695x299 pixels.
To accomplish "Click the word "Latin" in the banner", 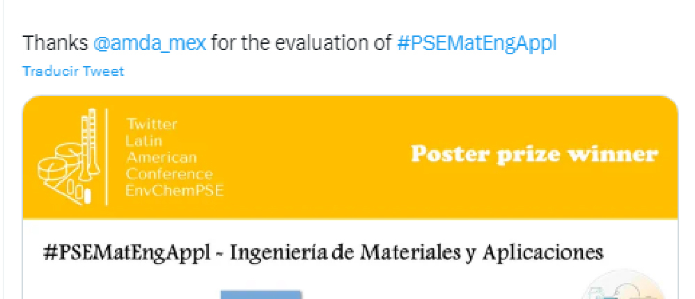I will pyautogui.click(x=143, y=140).
